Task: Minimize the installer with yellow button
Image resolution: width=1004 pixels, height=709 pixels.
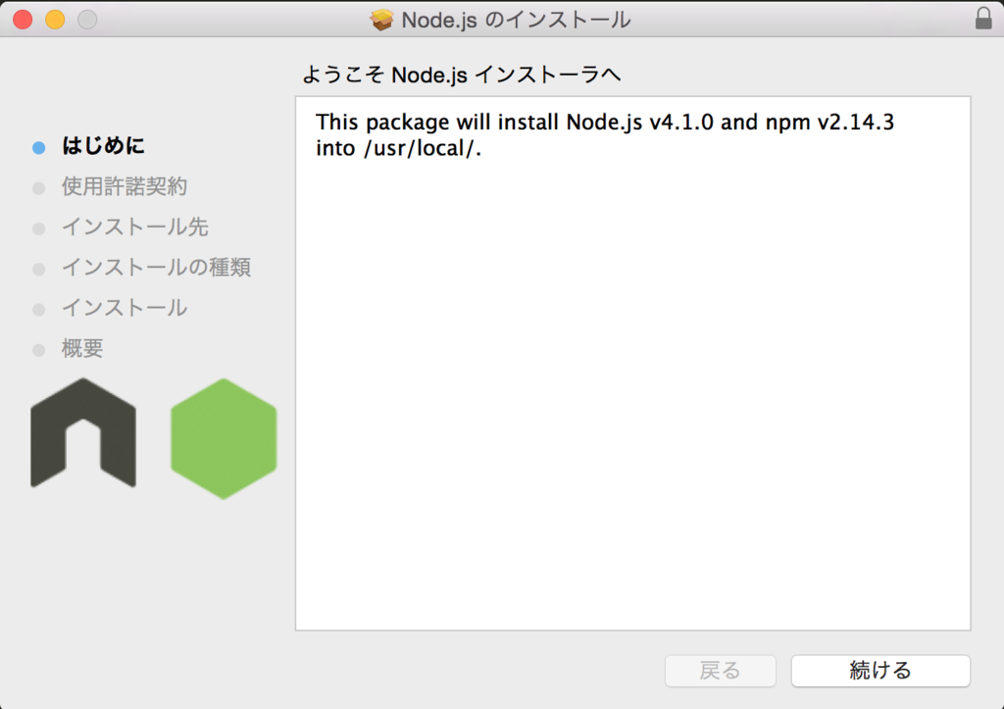Action: tap(55, 20)
